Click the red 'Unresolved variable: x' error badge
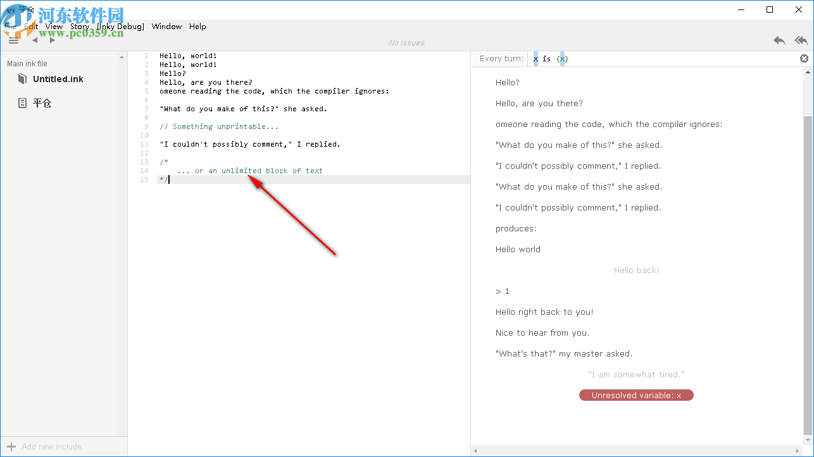This screenshot has height=457, width=814. point(636,395)
